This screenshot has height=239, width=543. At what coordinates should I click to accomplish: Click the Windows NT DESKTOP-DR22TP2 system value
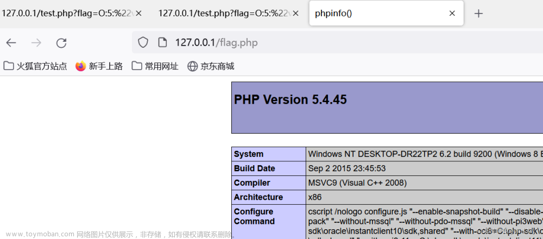(x=426, y=154)
